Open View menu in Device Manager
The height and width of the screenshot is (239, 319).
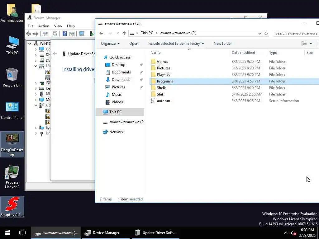[58, 26]
